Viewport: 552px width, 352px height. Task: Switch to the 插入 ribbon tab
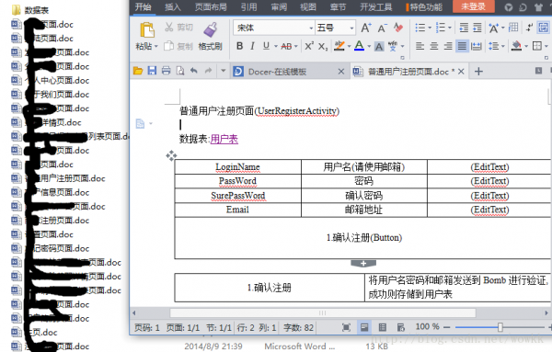coord(173,7)
